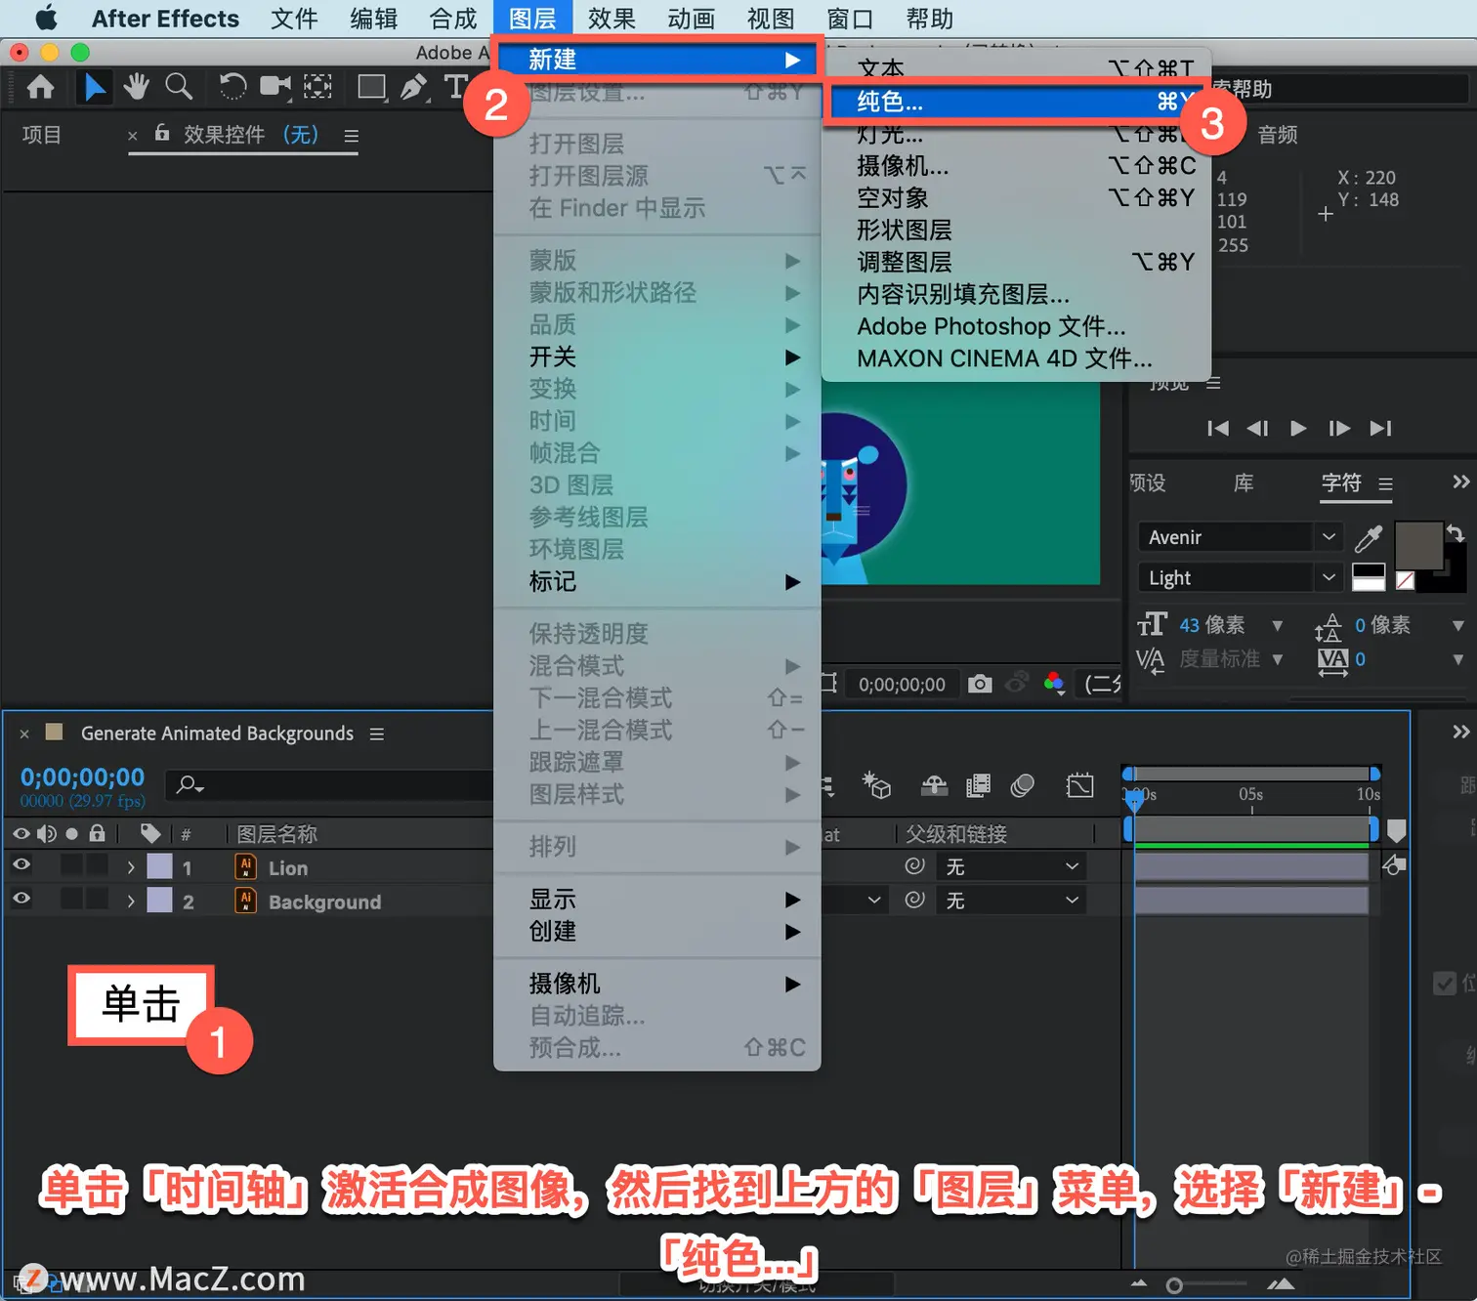
Task: Click the RGB channel icon
Action: click(x=1053, y=684)
